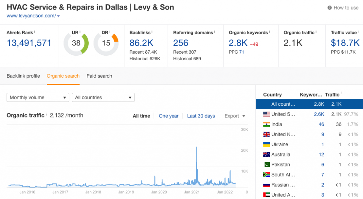Click the Referring domains info icon

(x=214, y=31)
